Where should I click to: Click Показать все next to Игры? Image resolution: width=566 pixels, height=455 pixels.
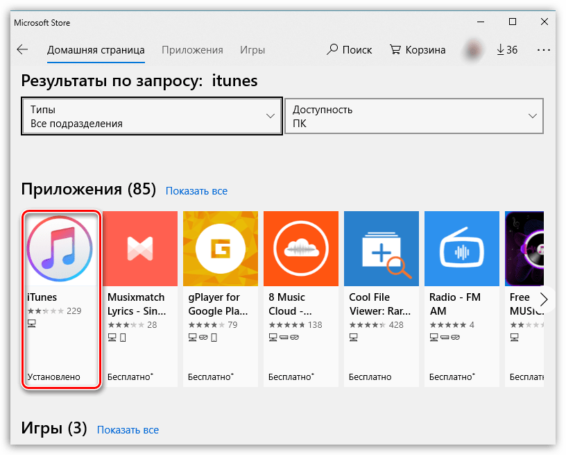tap(128, 430)
